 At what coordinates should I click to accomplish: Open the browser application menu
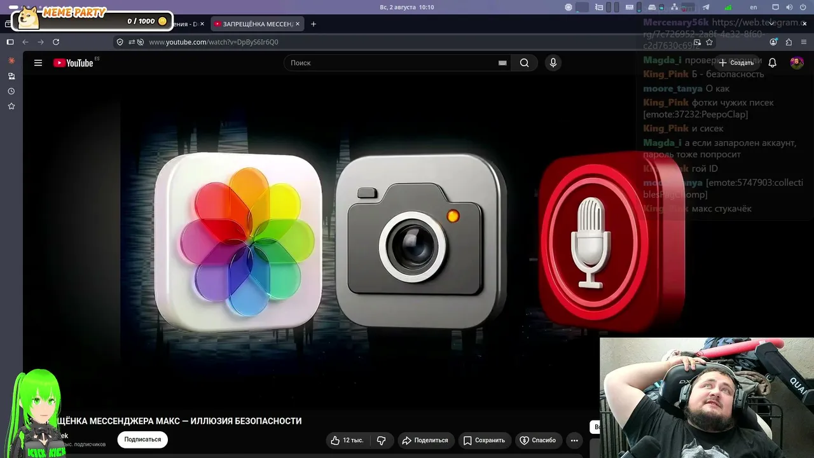[x=804, y=42]
